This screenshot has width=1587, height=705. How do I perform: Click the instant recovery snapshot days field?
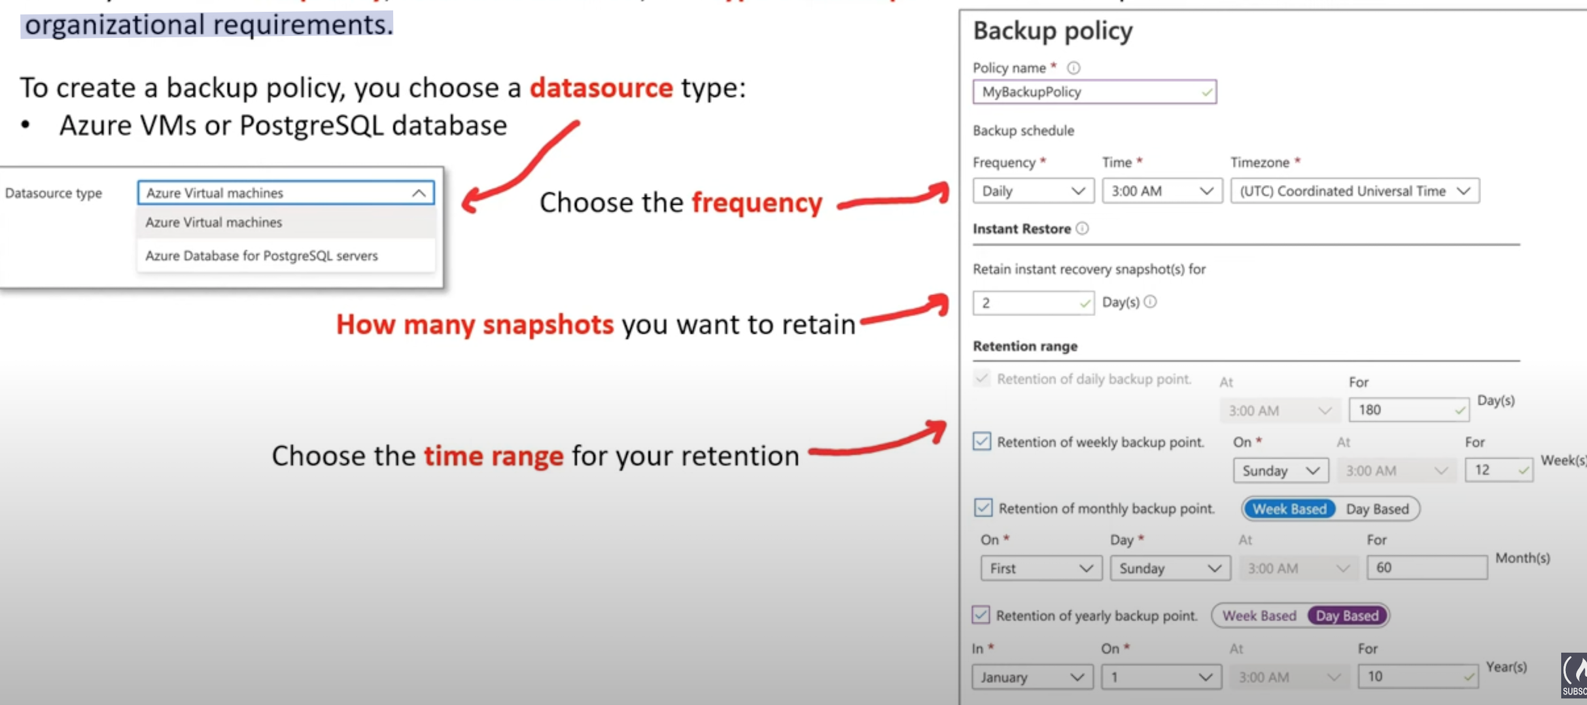coord(1033,303)
